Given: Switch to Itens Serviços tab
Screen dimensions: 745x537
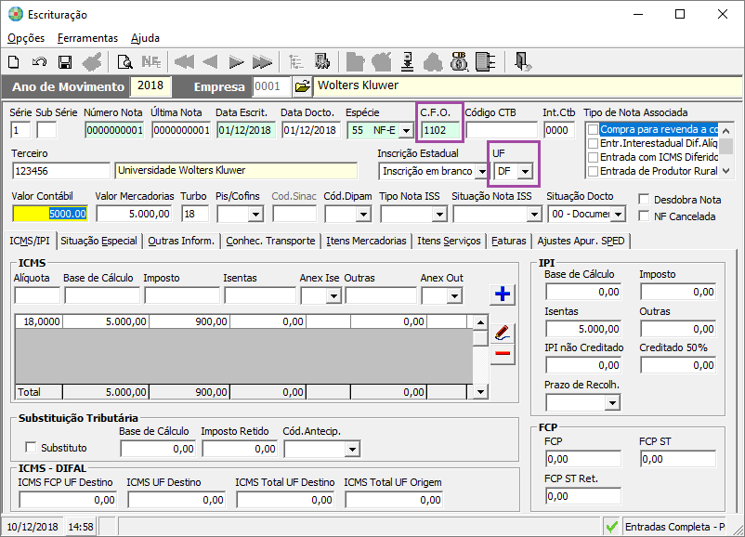Looking at the screenshot, I should pyautogui.click(x=449, y=241).
